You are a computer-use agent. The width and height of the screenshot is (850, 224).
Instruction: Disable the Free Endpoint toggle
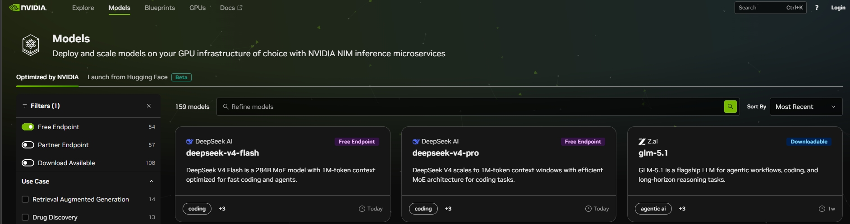28,127
